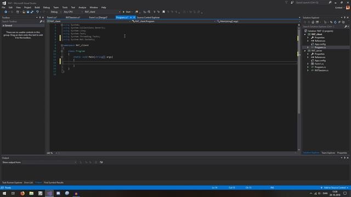The image size is (351, 197).
Task: Collapse the using directives block
Action: click(x=62, y=25)
